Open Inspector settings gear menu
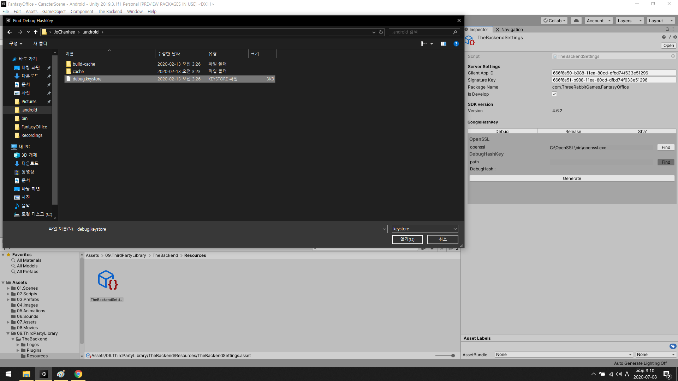 pyautogui.click(x=675, y=37)
